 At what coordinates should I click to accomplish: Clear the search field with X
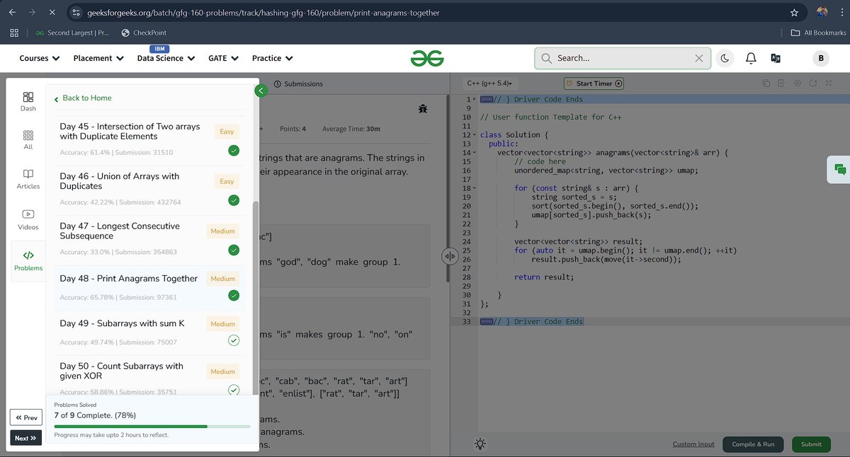tap(699, 58)
